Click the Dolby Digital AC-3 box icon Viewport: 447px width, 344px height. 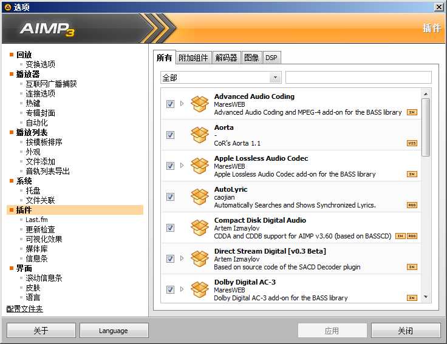(200, 289)
